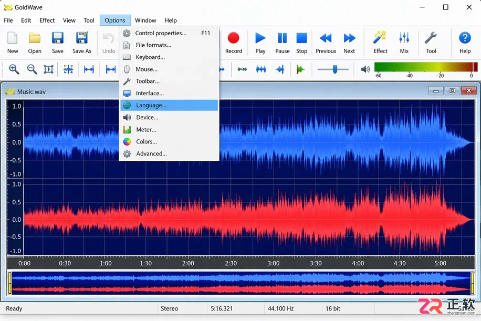
Task: Click the "16 bit" status bar entry
Action: [x=333, y=308]
